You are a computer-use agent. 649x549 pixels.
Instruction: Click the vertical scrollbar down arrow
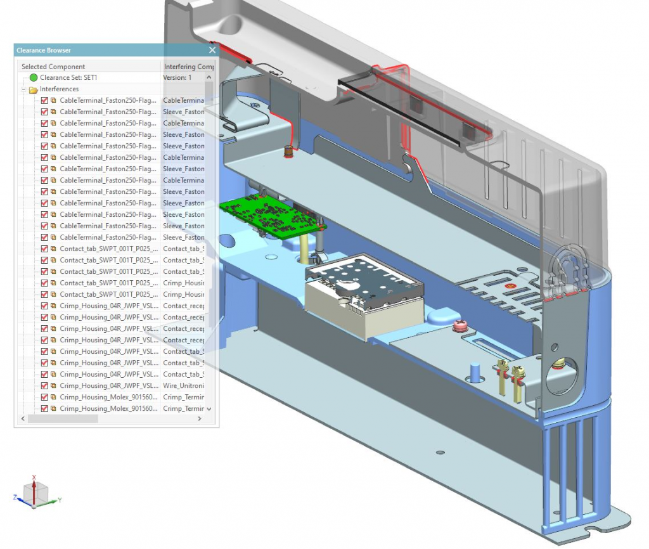click(209, 409)
